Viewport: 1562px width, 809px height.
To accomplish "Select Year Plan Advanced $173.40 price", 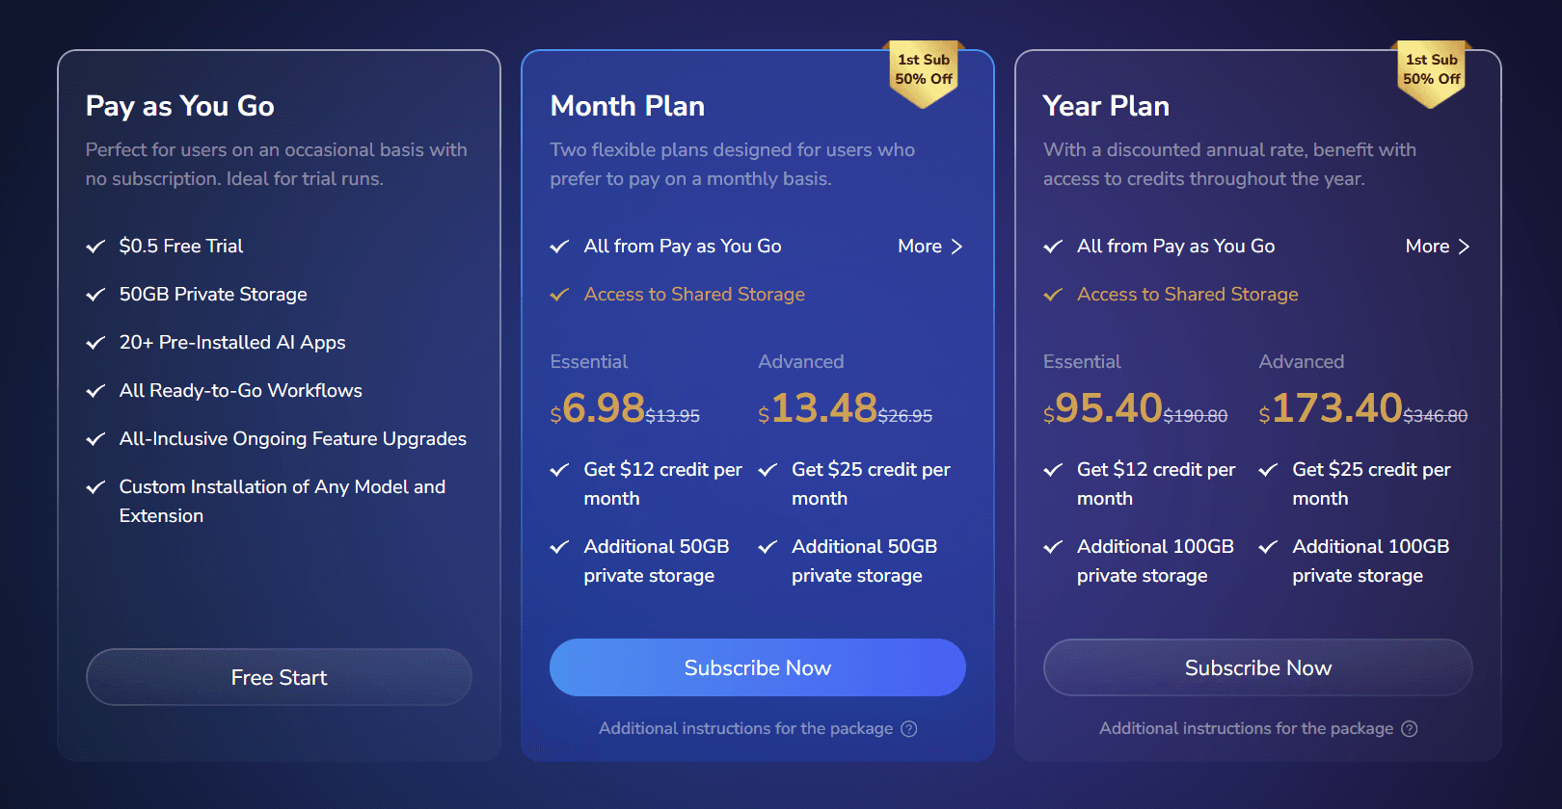I will [x=1336, y=408].
